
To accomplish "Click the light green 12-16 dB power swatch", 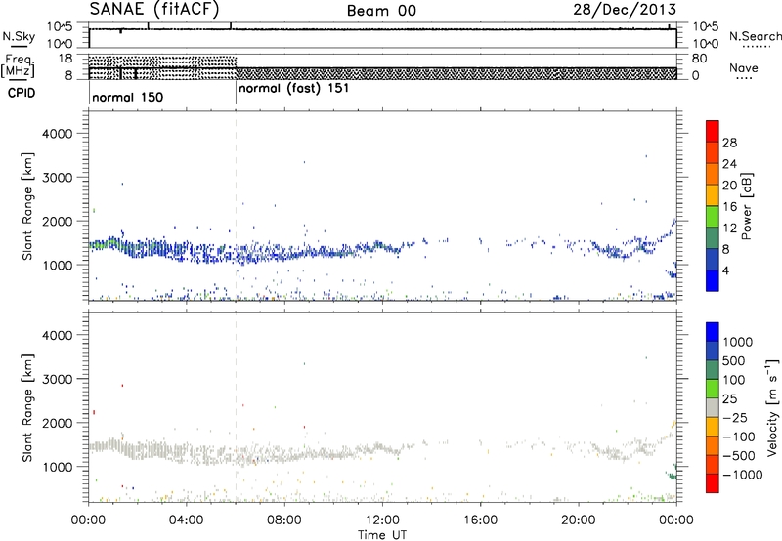I will [713, 216].
